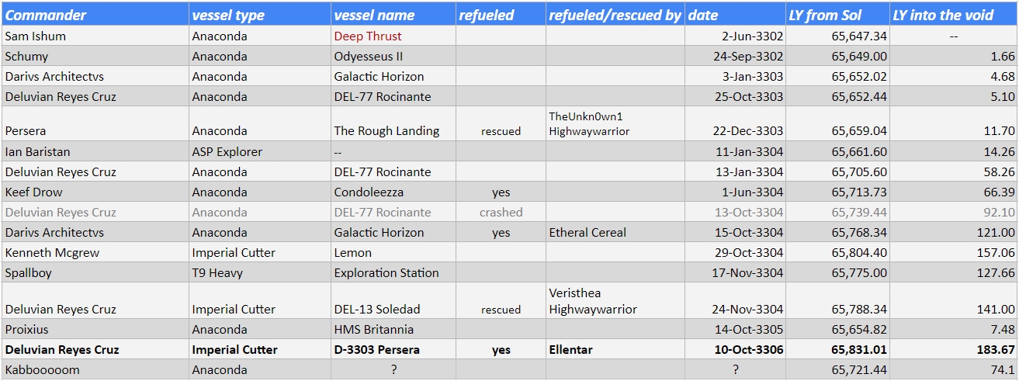This screenshot has height=381, width=1019.
Task: Select the LY into the void header
Action: 954,14
